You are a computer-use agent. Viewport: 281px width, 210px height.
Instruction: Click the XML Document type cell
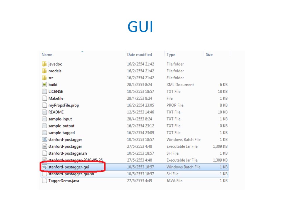(180, 85)
